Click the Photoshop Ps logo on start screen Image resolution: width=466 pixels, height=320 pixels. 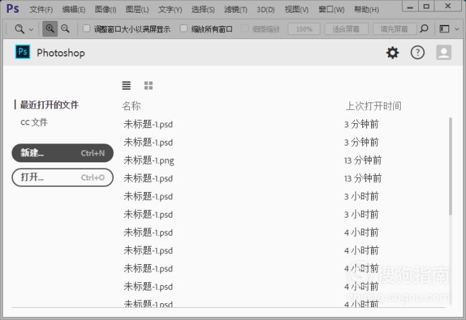point(23,52)
